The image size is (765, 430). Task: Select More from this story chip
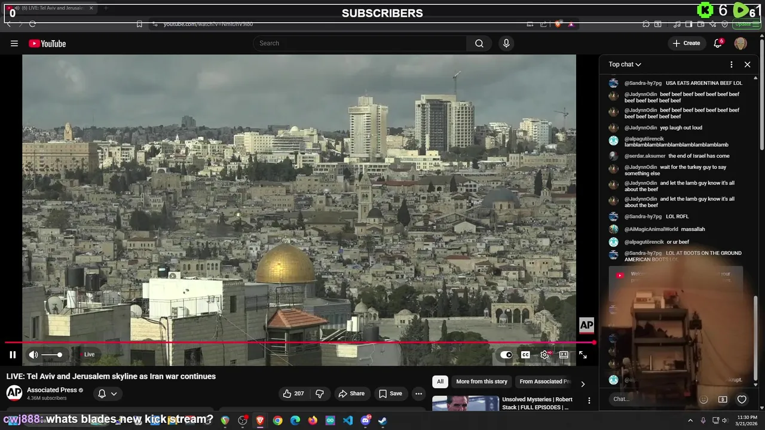482,382
